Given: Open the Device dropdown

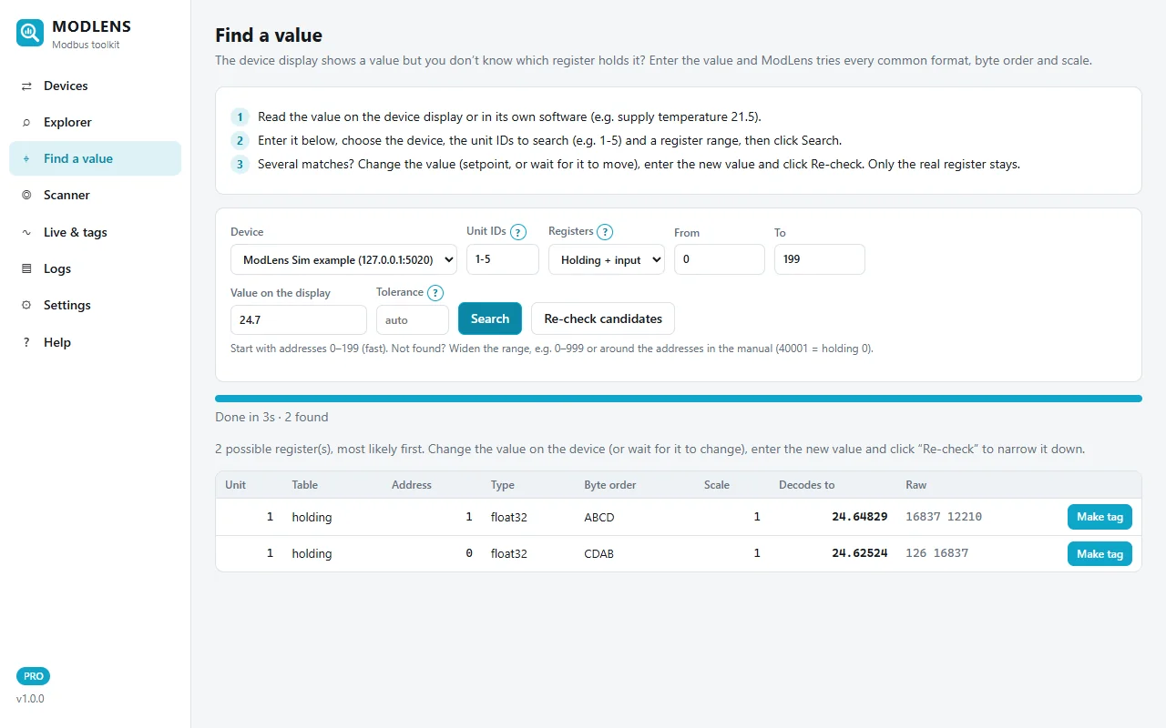Looking at the screenshot, I should point(343,259).
